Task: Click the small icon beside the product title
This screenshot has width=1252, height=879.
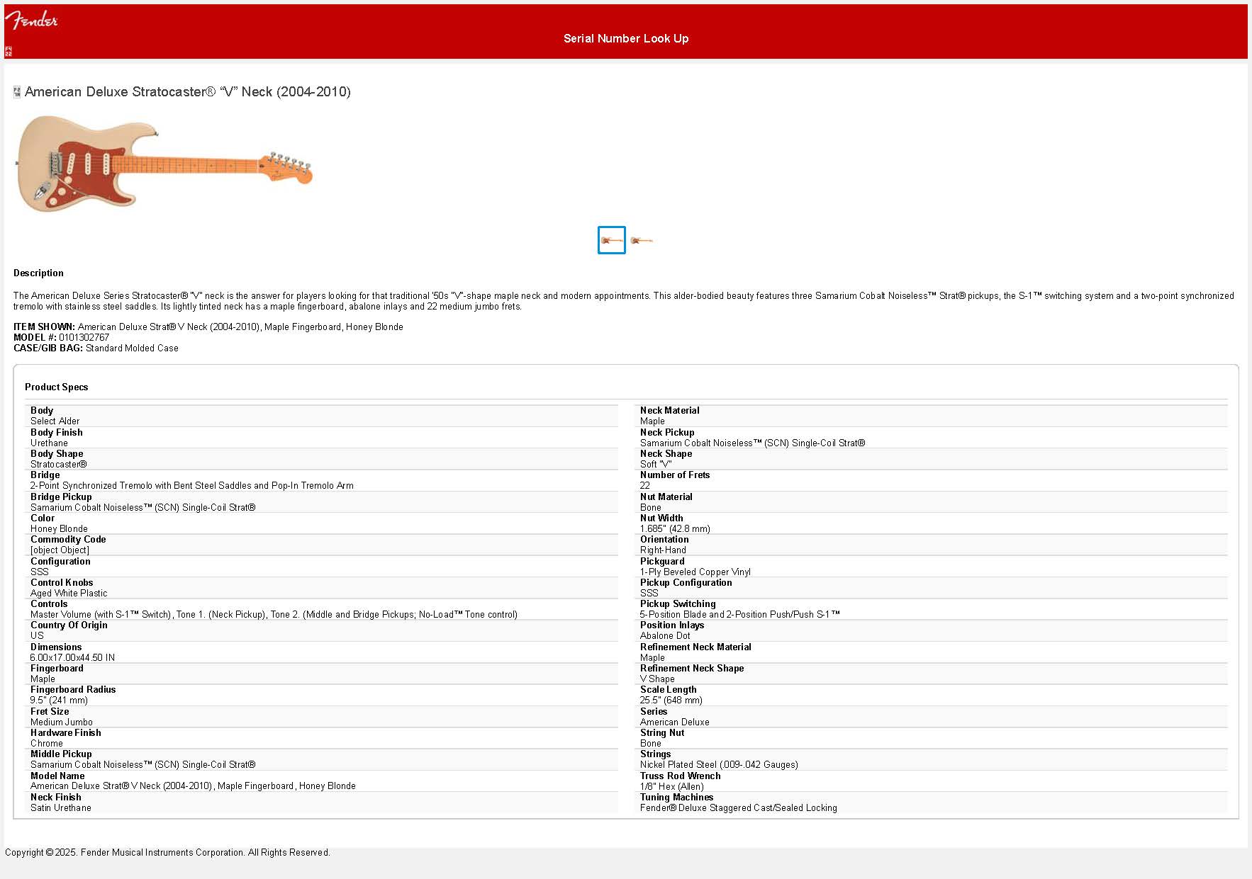Action: click(x=17, y=92)
